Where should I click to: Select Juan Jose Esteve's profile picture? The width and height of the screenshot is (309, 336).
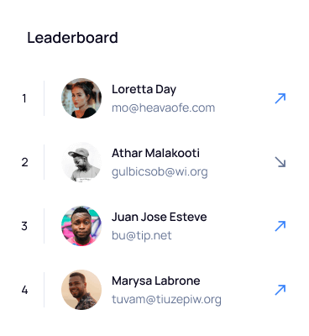pos(81,226)
